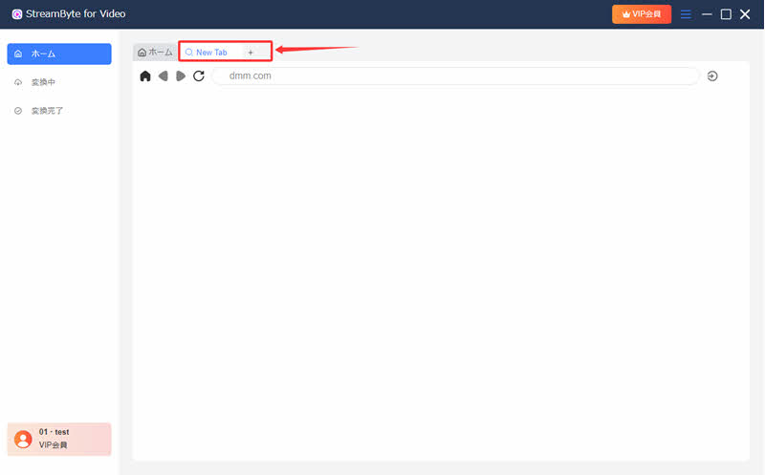Go forward with the right arrow

point(181,76)
